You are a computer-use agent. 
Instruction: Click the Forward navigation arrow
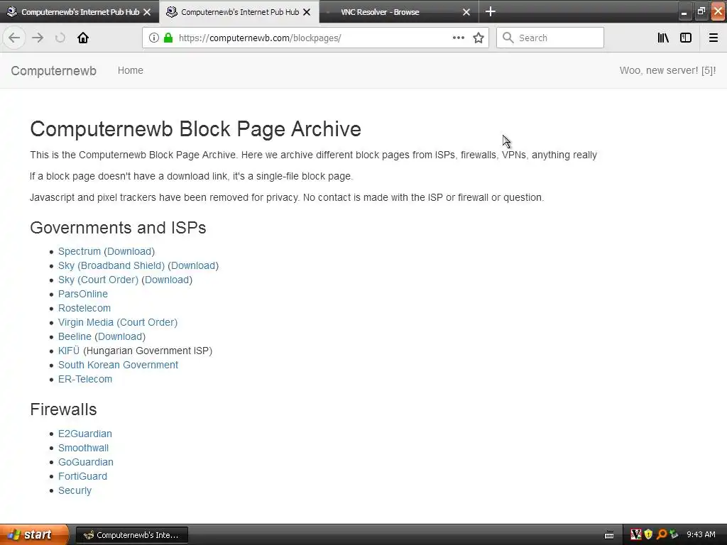[x=38, y=38]
